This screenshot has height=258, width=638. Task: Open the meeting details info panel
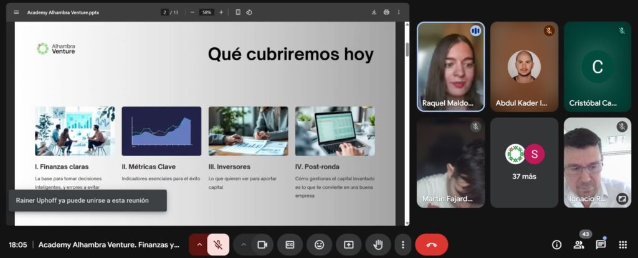pos(556,245)
